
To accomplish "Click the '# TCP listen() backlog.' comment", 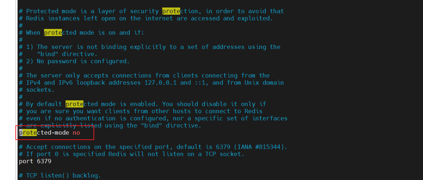I will (60, 175).
